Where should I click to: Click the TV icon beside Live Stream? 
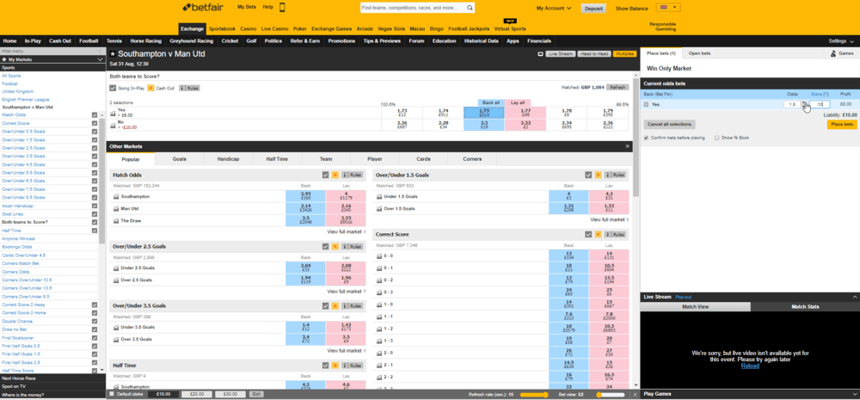(x=540, y=54)
